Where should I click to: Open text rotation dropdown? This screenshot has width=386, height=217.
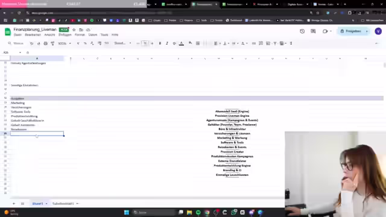pos(244,43)
